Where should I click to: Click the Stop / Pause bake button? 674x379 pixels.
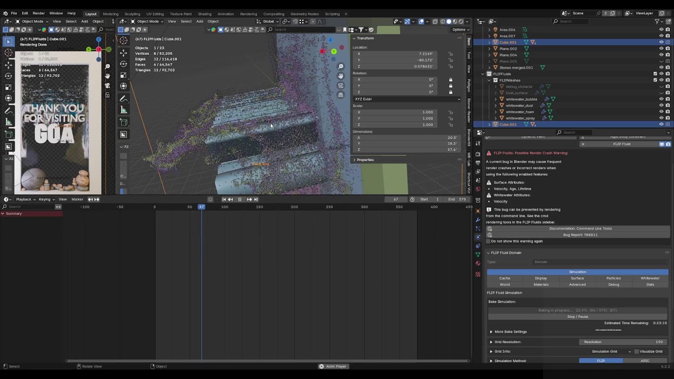(578, 316)
